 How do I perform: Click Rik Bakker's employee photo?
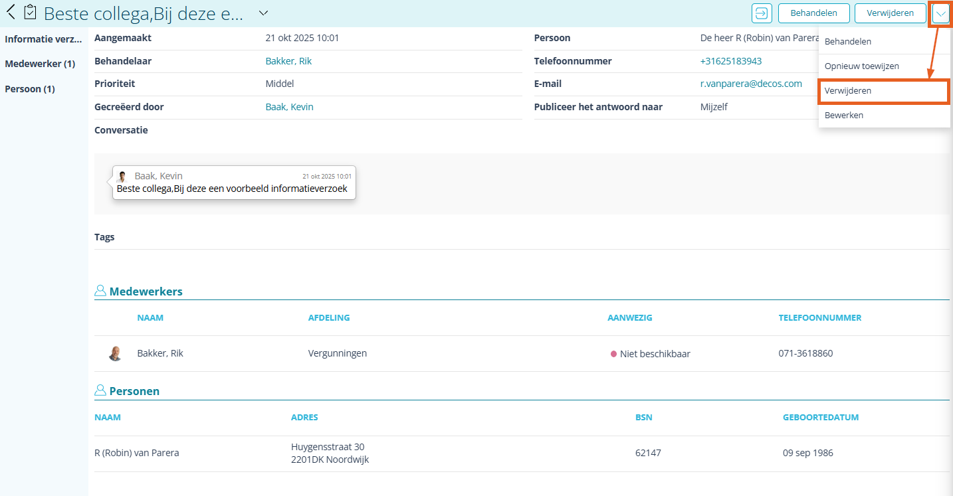click(116, 353)
